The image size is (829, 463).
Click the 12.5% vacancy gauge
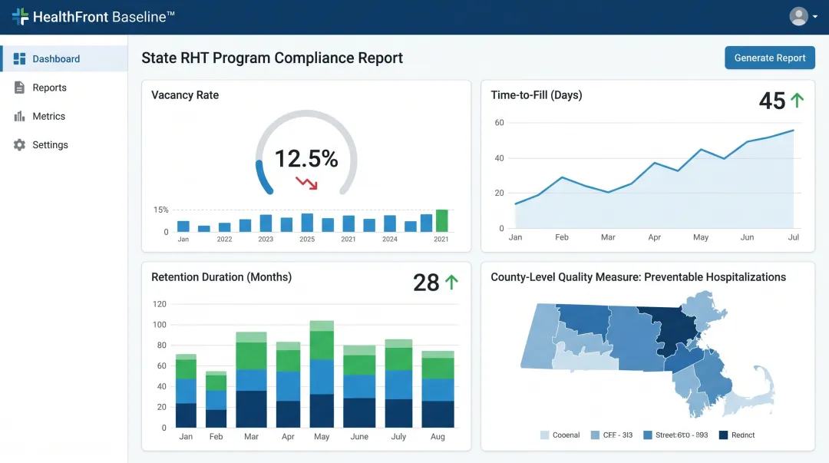306,159
